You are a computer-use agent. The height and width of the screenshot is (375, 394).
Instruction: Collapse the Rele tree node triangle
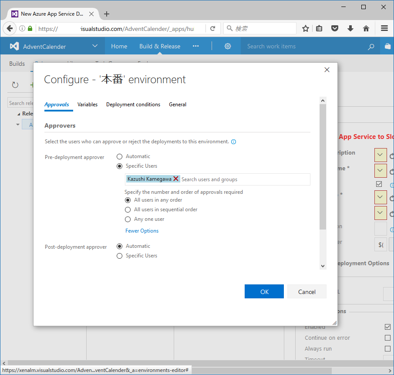pyautogui.click(x=19, y=114)
